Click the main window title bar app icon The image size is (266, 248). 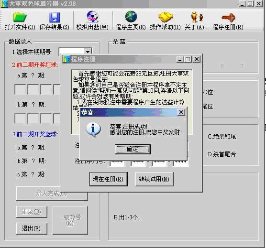(4, 4)
